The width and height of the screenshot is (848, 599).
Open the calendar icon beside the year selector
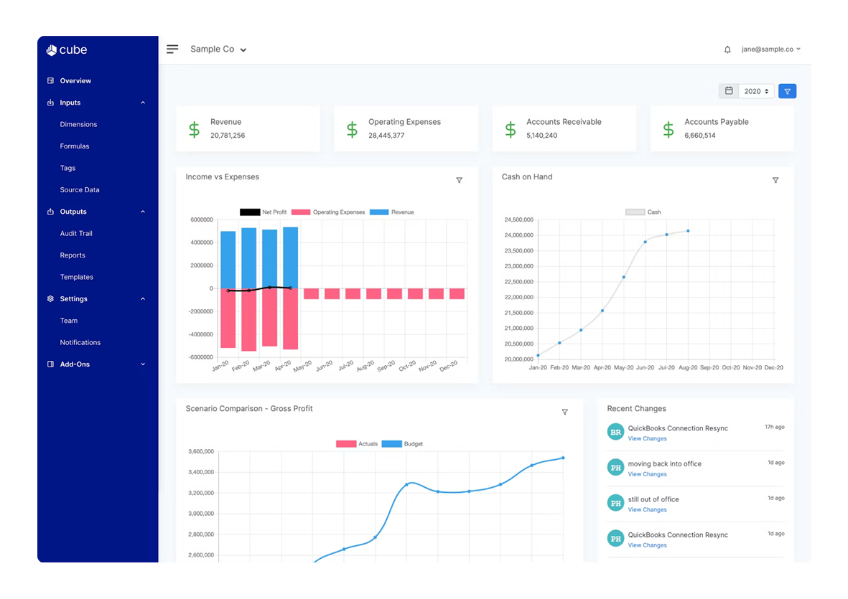pos(728,90)
